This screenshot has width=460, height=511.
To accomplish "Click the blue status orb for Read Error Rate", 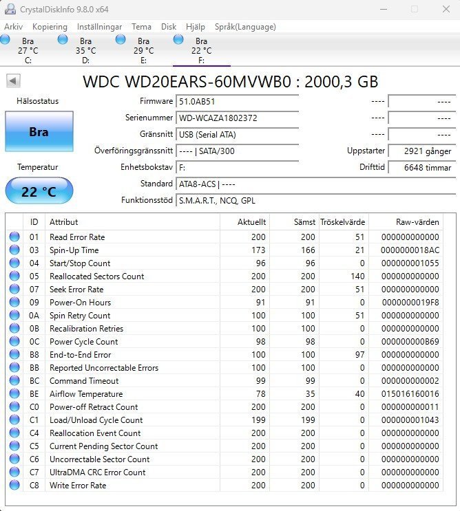I will click(x=14, y=237).
